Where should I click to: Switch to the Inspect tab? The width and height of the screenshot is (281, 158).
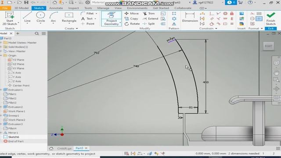(x=73, y=8)
